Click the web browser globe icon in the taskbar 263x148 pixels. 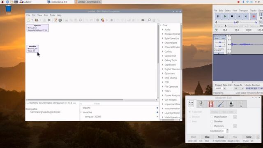click(x=7, y=2)
